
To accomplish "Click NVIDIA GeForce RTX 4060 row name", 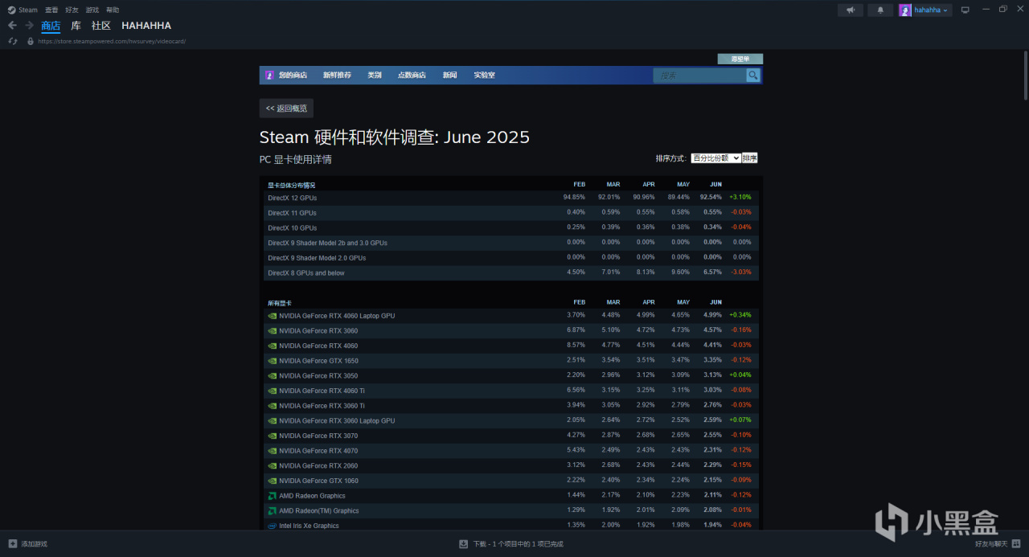I will [x=318, y=346].
